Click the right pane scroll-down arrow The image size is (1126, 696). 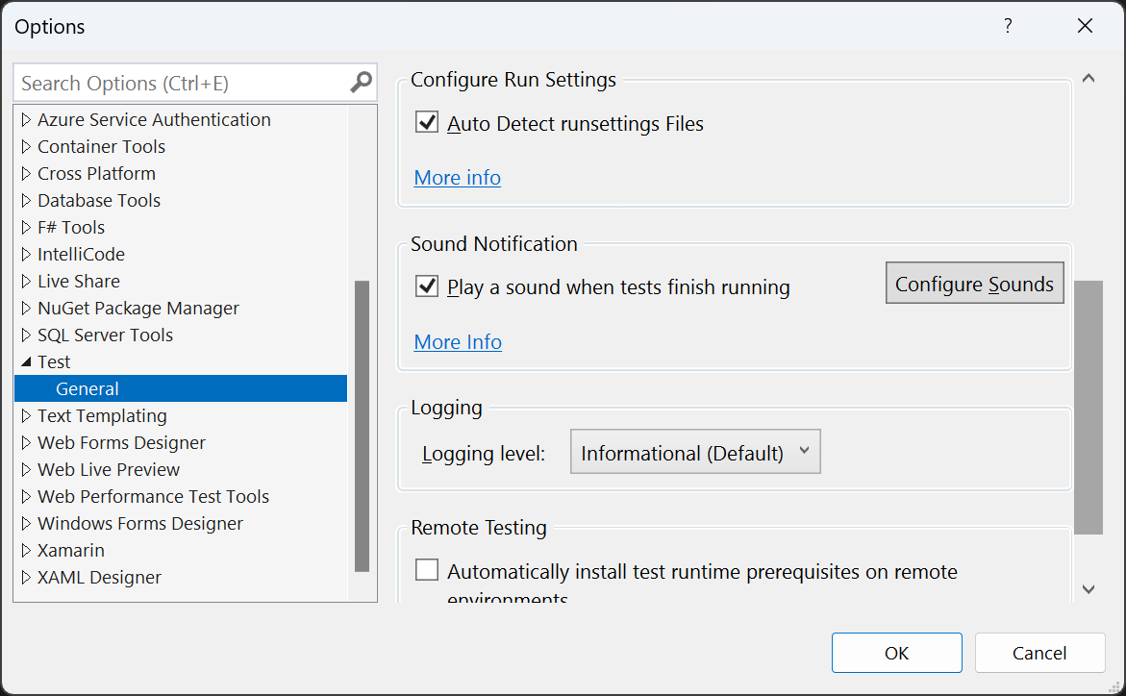click(x=1088, y=589)
